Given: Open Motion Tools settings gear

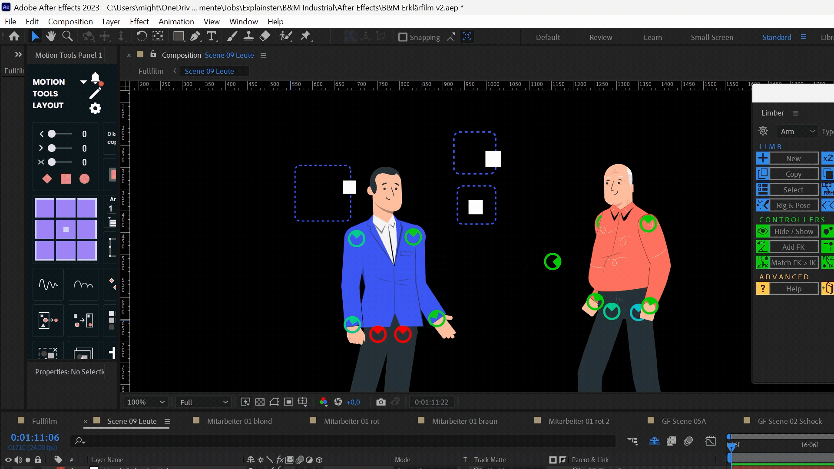Looking at the screenshot, I should 95,108.
